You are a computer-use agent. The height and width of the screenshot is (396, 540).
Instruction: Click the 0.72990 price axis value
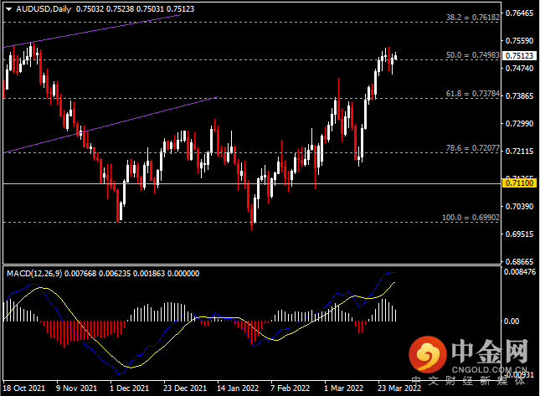[x=519, y=124]
